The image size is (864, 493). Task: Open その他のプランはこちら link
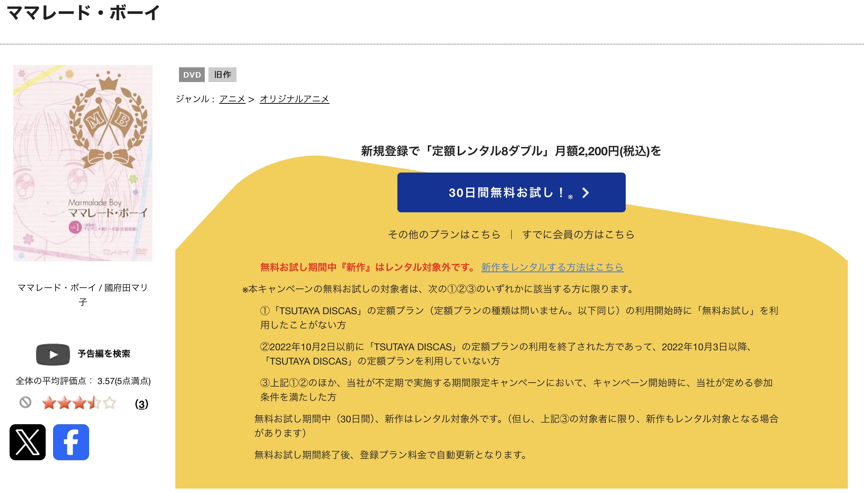(444, 234)
